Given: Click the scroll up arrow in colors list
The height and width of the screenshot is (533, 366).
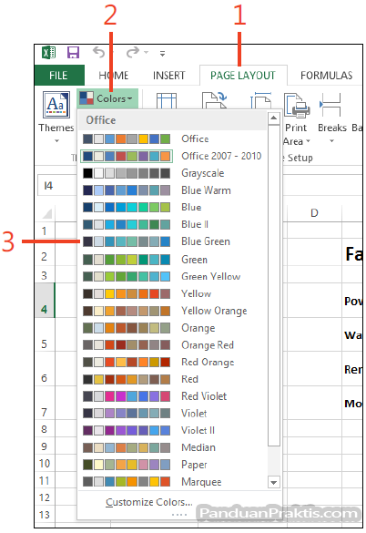Looking at the screenshot, I should click(273, 118).
